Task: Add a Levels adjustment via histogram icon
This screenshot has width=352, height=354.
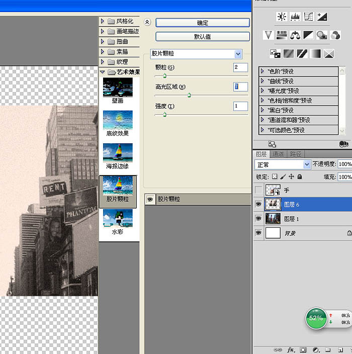Action: pyautogui.click(x=295, y=17)
